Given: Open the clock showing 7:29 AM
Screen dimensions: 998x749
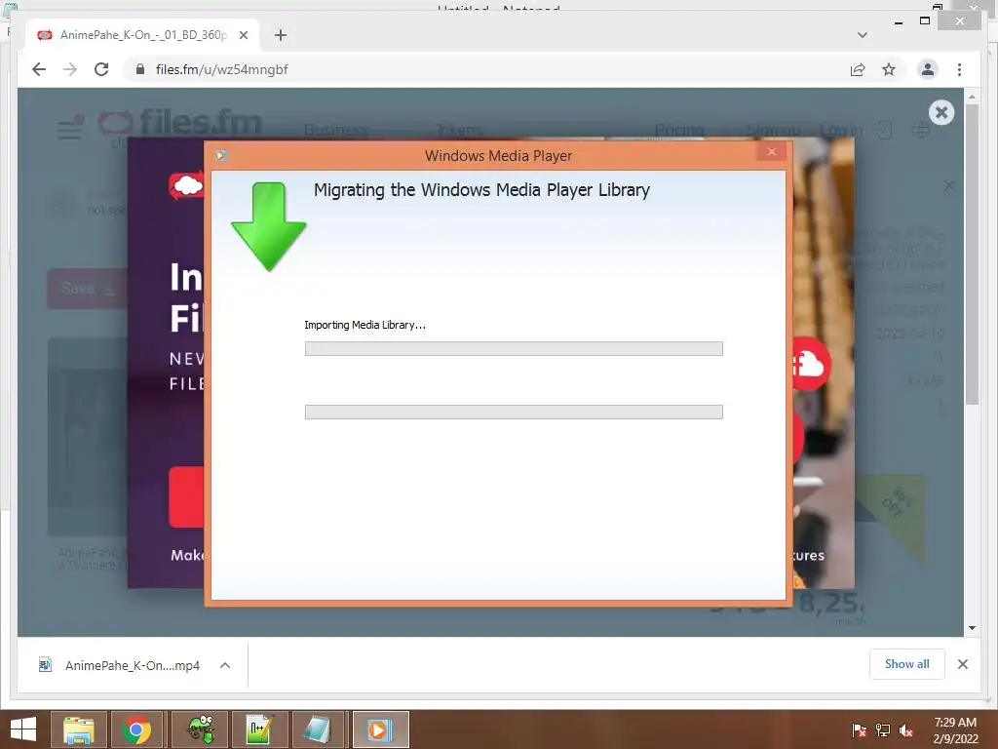Looking at the screenshot, I should (955, 730).
